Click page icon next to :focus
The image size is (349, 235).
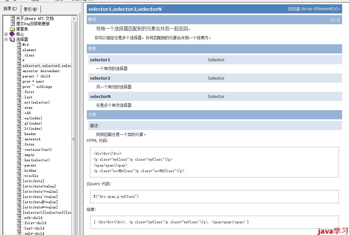pos(19,144)
